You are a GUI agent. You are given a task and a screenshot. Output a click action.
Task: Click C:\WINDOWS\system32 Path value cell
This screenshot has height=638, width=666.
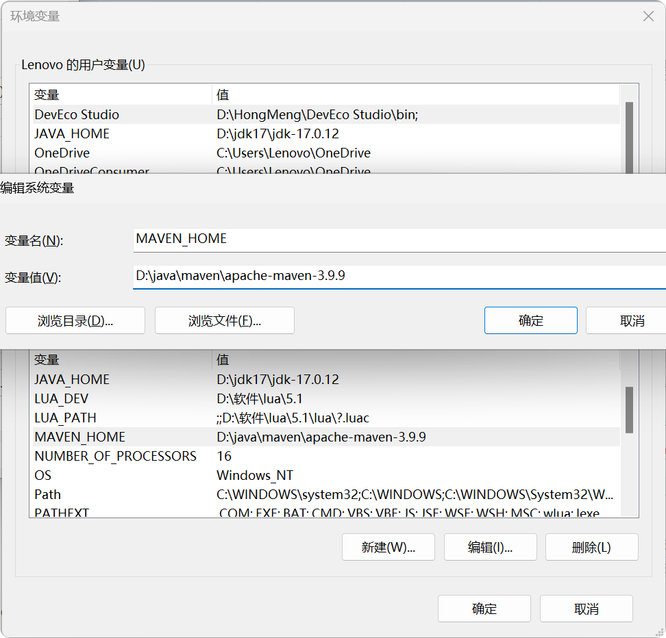pyautogui.click(x=415, y=494)
